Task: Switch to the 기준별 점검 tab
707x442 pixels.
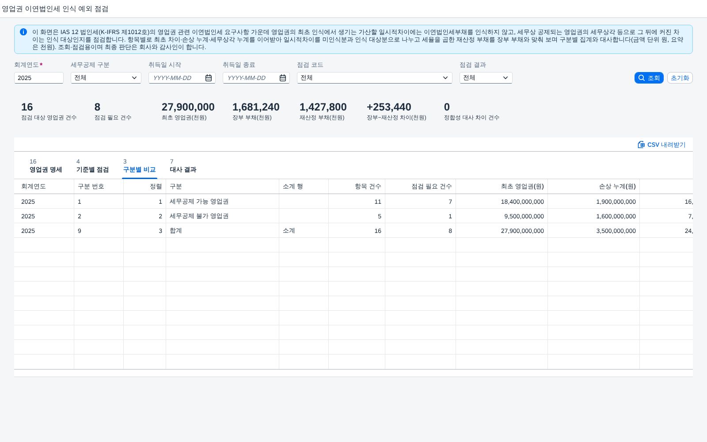Action: (92, 166)
